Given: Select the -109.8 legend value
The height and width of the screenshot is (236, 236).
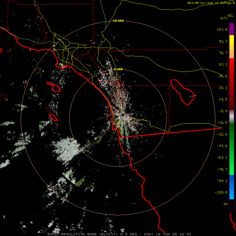Looking at the screenshot, I should click(x=221, y=192).
